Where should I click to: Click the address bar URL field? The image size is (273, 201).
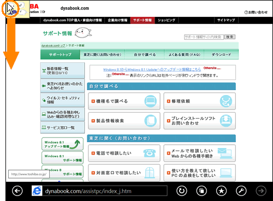point(105,191)
